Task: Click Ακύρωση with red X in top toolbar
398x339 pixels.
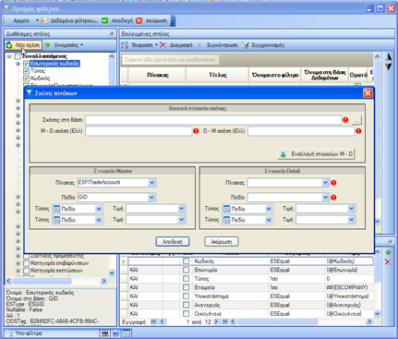Action: tap(151, 20)
